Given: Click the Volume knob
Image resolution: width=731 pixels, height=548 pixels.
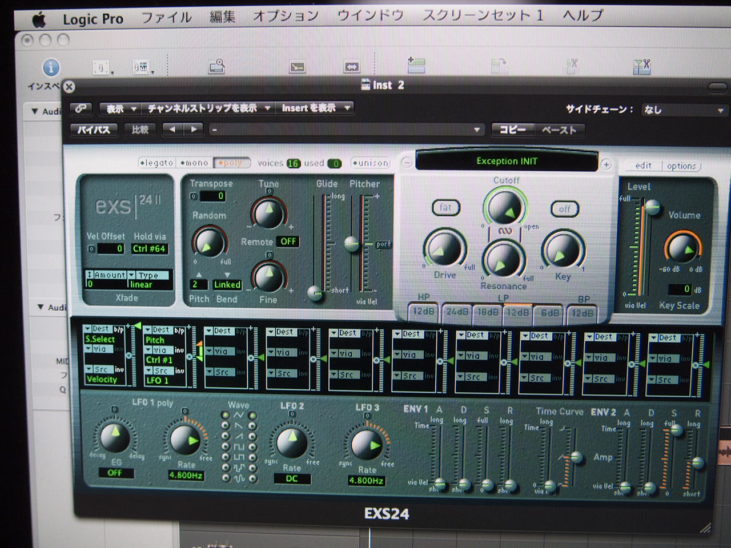Looking at the screenshot, I should coord(682,248).
